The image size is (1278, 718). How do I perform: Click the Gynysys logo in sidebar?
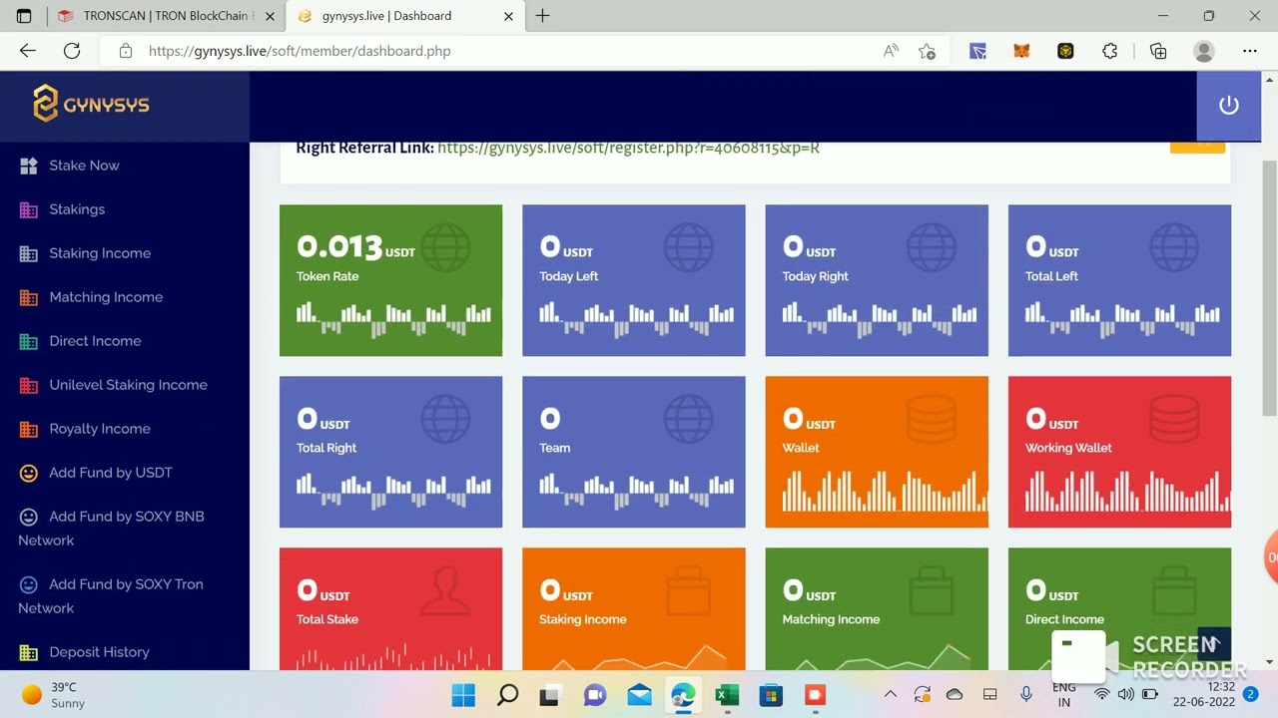[x=91, y=104]
